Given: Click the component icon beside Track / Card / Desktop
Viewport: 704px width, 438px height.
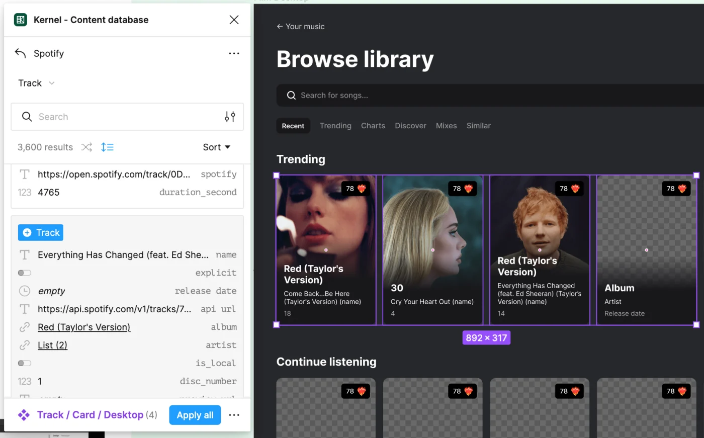Looking at the screenshot, I should [x=24, y=415].
